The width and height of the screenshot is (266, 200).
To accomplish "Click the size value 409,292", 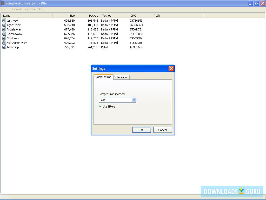I will [69, 43].
